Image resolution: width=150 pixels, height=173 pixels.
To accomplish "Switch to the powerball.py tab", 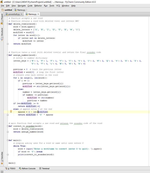I will (x=14, y=14).
